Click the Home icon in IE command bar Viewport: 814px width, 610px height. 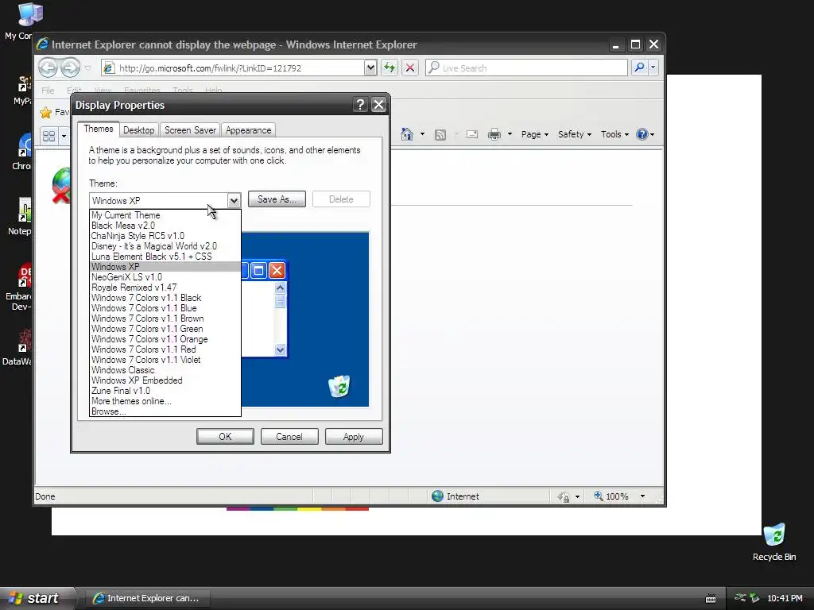click(x=406, y=134)
